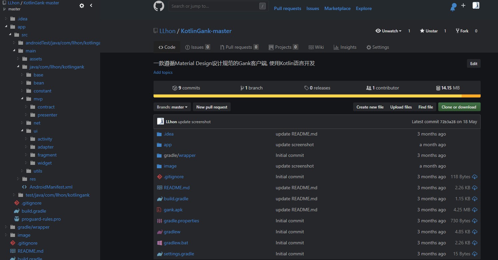
Task: Open the GitHub logo home link
Action: (x=159, y=6)
